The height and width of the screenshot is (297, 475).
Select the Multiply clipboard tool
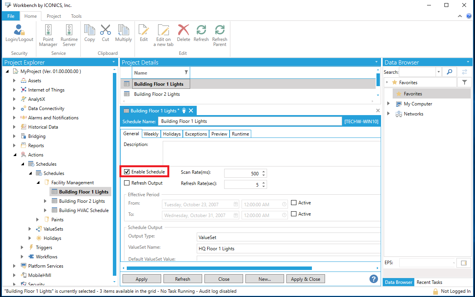123,31
